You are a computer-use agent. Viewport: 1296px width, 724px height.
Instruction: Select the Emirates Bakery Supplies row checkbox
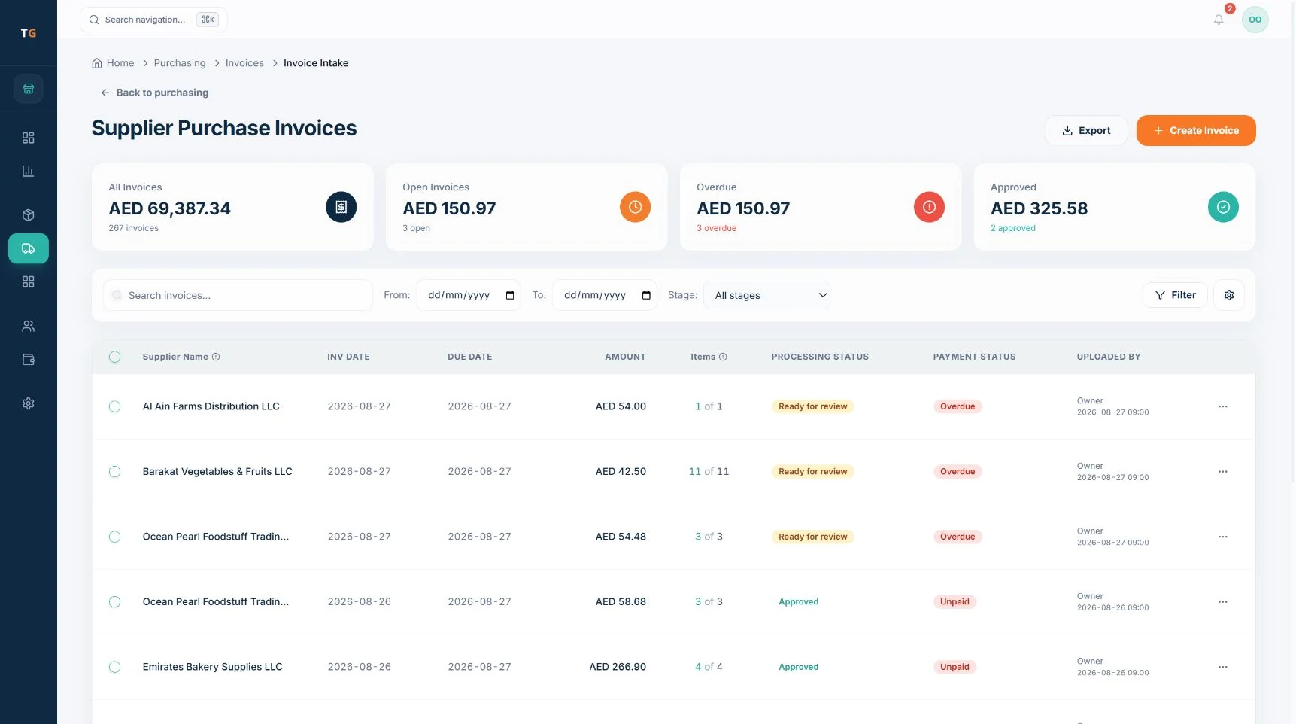click(x=114, y=667)
